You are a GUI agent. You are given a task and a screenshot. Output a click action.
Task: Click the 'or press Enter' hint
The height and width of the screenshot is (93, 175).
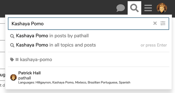coord(154,45)
